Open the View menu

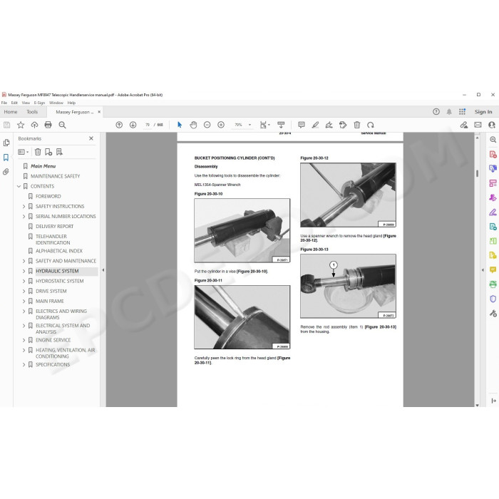click(x=26, y=103)
